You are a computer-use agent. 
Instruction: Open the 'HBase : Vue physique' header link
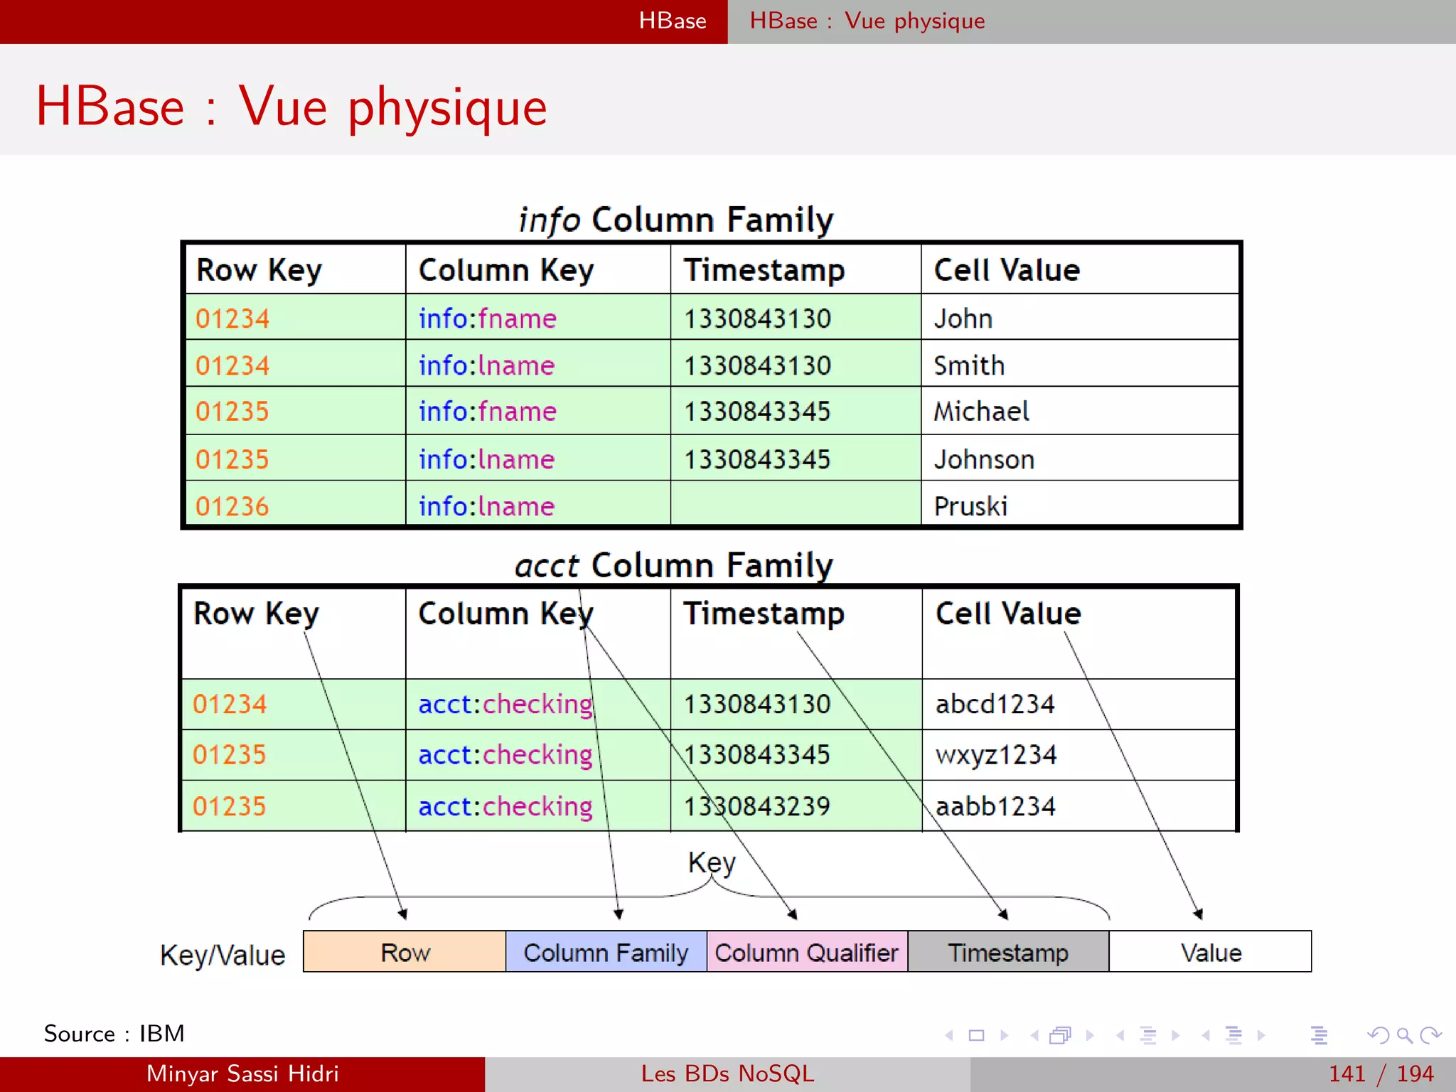pyautogui.click(x=867, y=21)
